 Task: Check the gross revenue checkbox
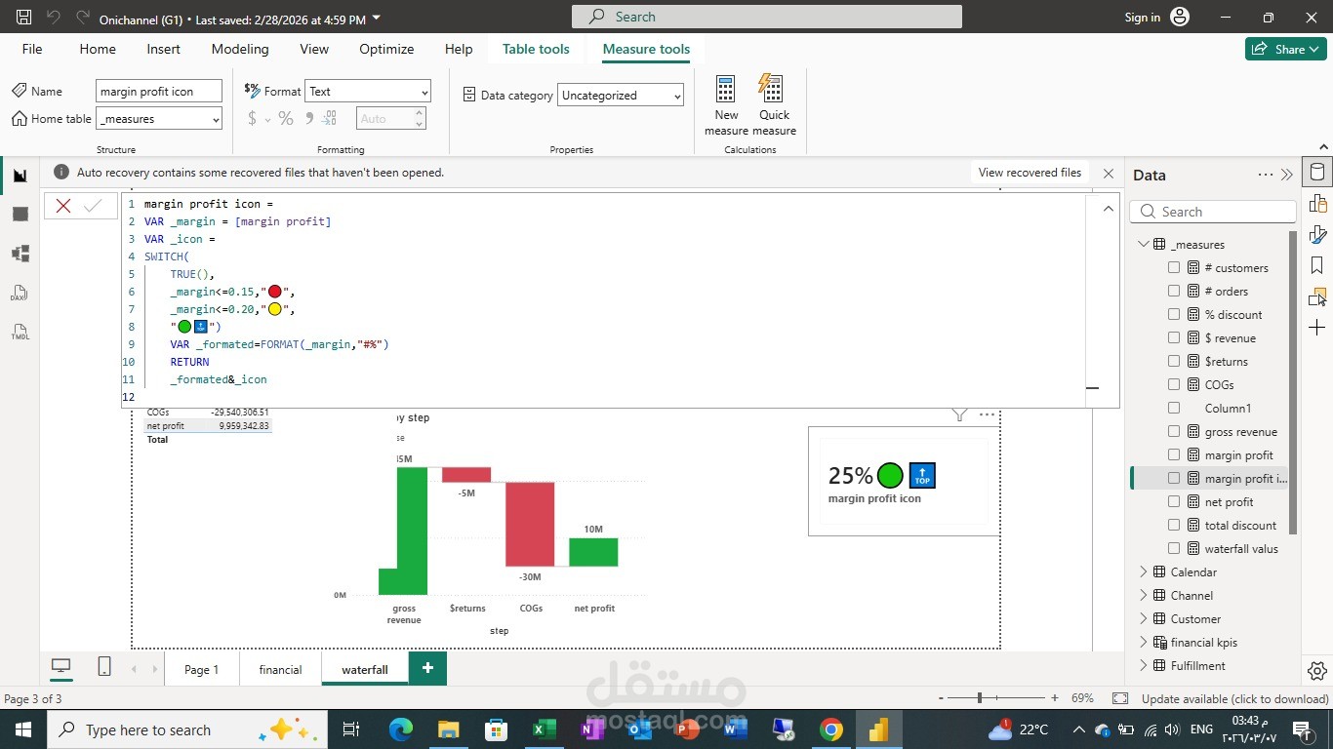click(x=1174, y=432)
